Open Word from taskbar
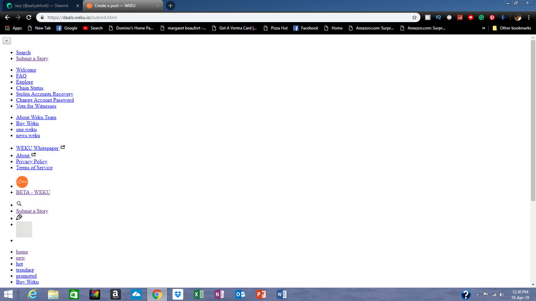536x301 pixels. click(282, 294)
